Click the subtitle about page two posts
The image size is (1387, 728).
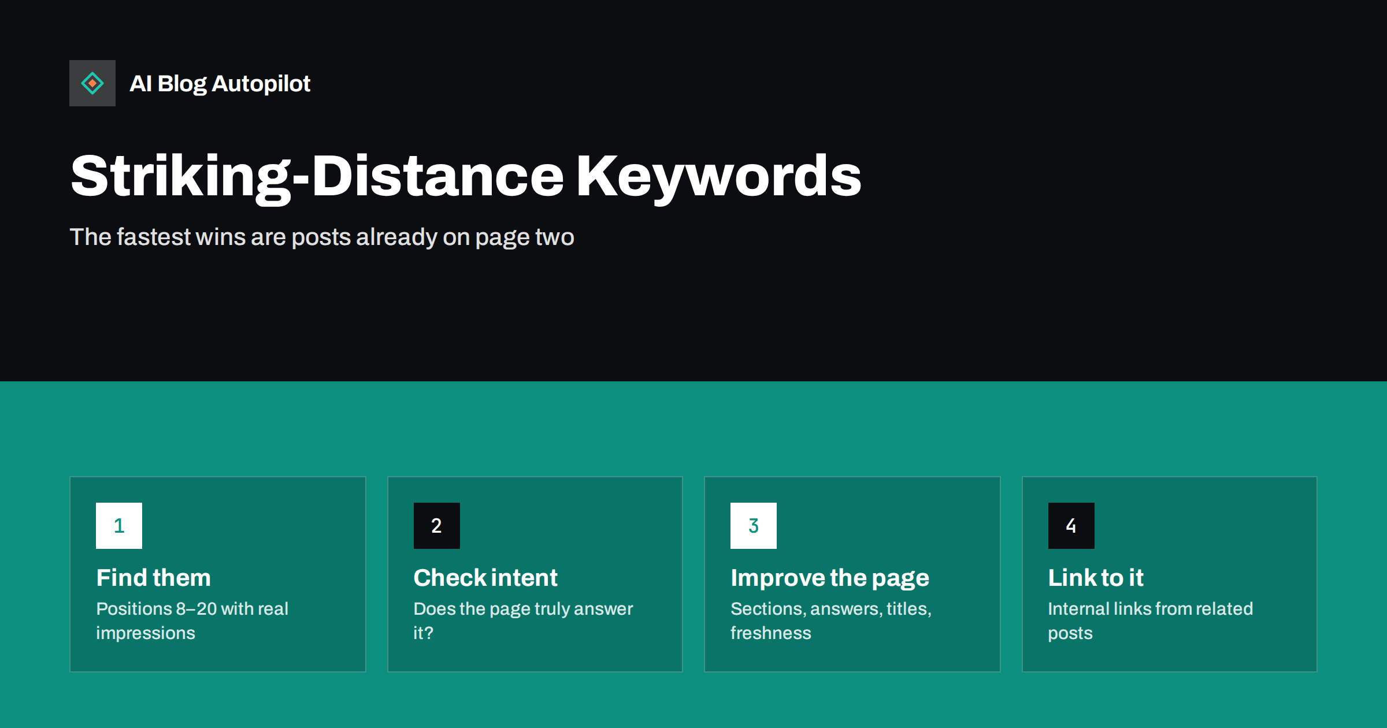pyautogui.click(x=322, y=237)
